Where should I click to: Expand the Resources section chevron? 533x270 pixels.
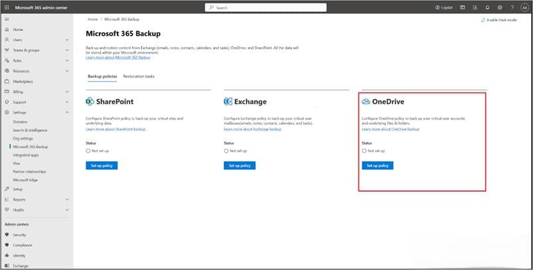click(67, 71)
